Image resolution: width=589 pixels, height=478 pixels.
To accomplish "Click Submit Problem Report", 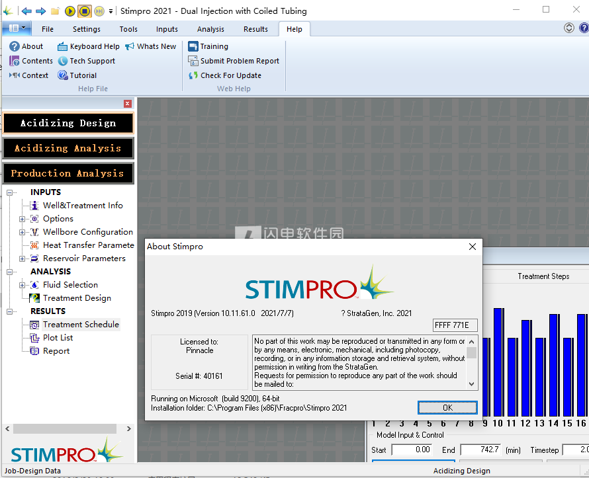I will click(x=234, y=61).
